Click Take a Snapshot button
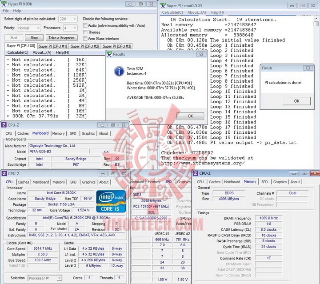Image resolution: width=320 pixels, height=284 pixels. coord(61,38)
